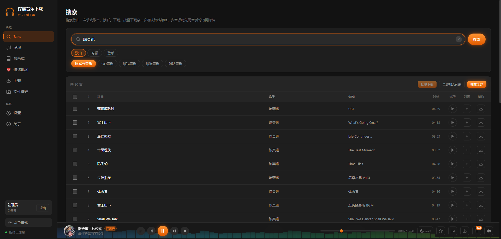Add 富士山下 (What's Going On...?) to playlist
The width and height of the screenshot is (501, 239).
467,122
